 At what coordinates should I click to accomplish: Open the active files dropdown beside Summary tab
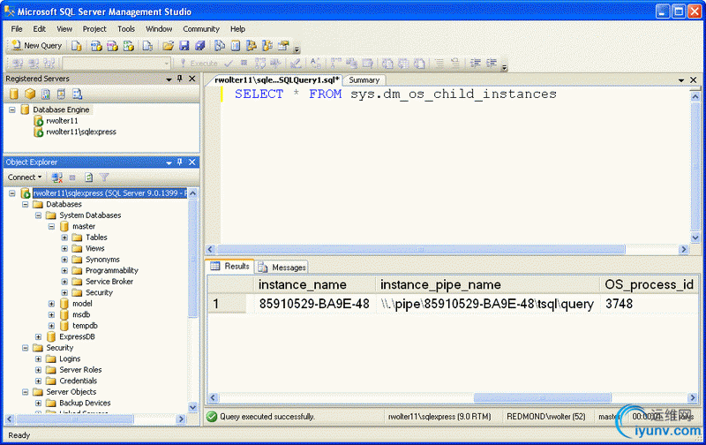[x=681, y=80]
